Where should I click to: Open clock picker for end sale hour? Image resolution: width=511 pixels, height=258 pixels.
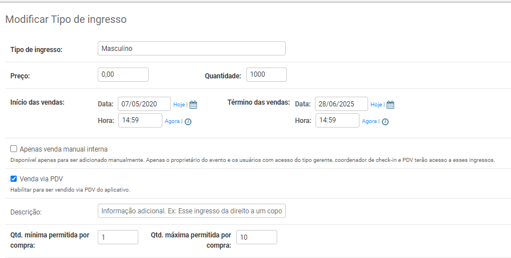[385, 122]
